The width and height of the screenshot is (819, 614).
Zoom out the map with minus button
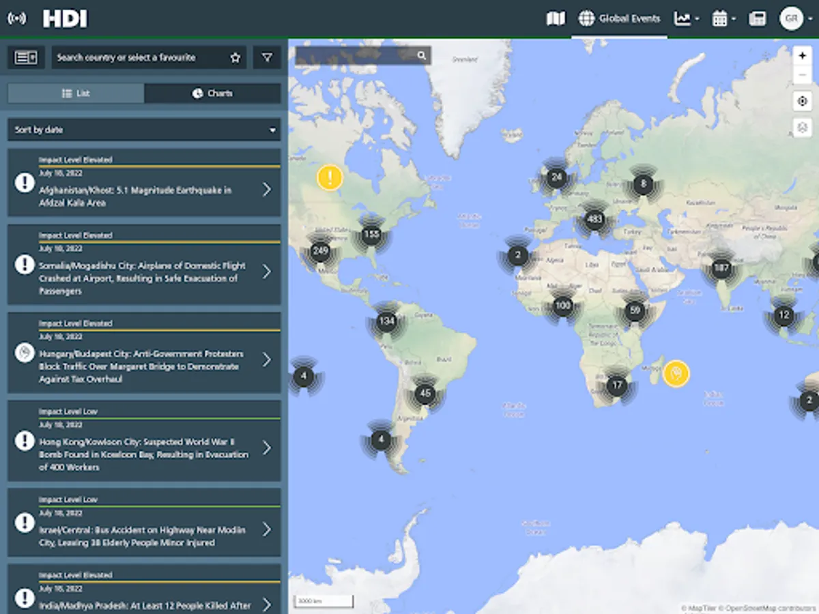pos(802,76)
